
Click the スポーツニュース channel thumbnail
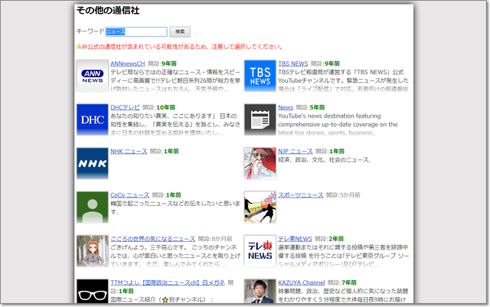click(260, 207)
